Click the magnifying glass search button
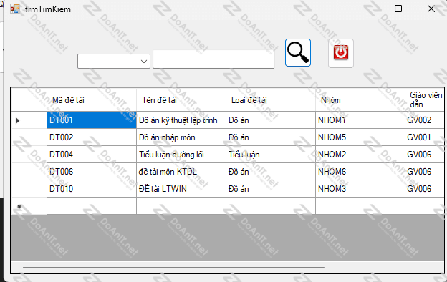This screenshot has height=282, width=447. coord(297,53)
